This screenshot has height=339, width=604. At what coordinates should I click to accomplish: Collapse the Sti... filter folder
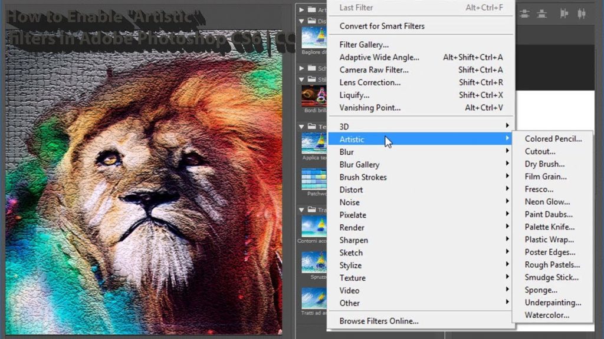coord(301,79)
